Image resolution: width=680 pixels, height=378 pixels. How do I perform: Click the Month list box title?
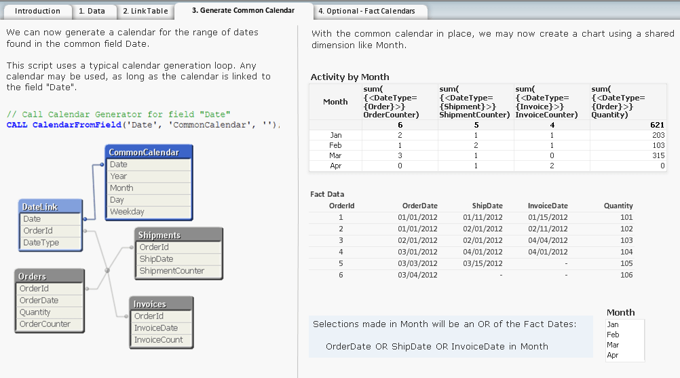coord(620,313)
